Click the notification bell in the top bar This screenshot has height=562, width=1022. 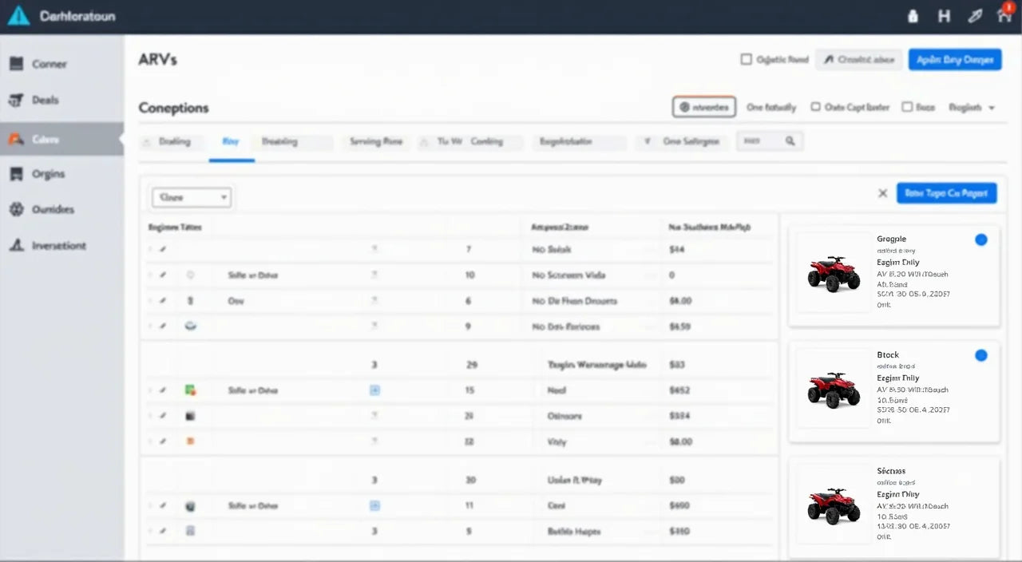pyautogui.click(x=913, y=16)
